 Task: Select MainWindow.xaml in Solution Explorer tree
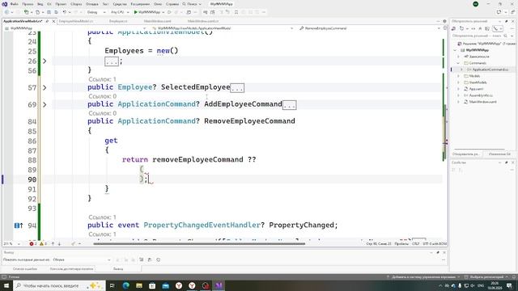(x=482, y=102)
